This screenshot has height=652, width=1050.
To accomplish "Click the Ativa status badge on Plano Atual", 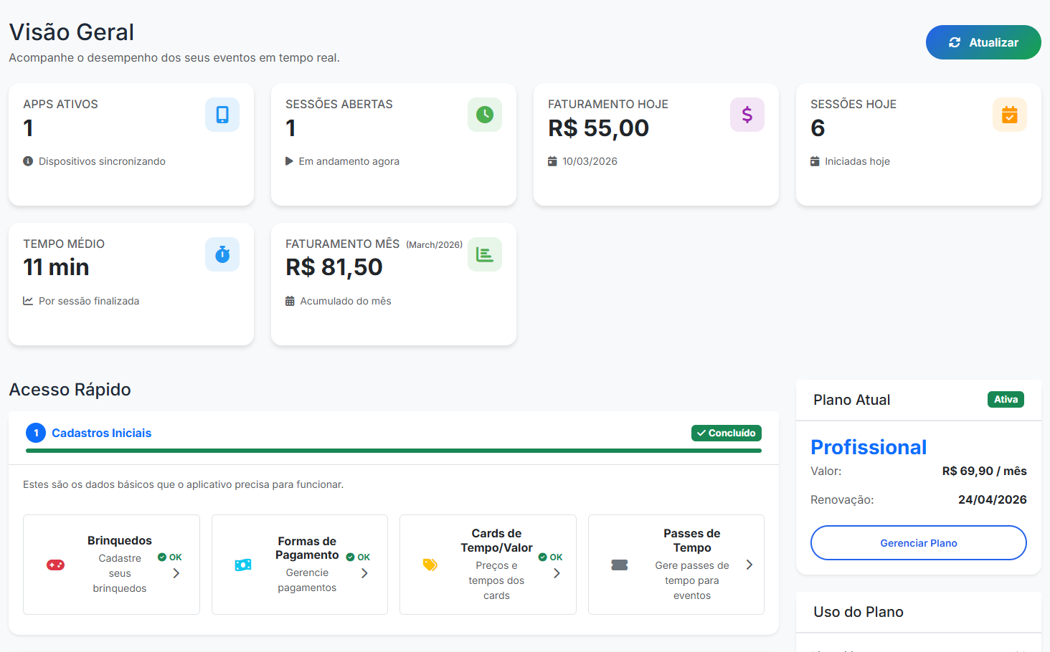I will (1006, 399).
